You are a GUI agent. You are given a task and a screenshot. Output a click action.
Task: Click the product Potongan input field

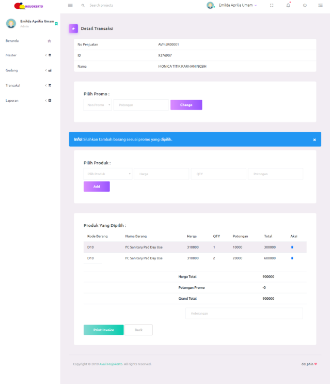(276, 174)
